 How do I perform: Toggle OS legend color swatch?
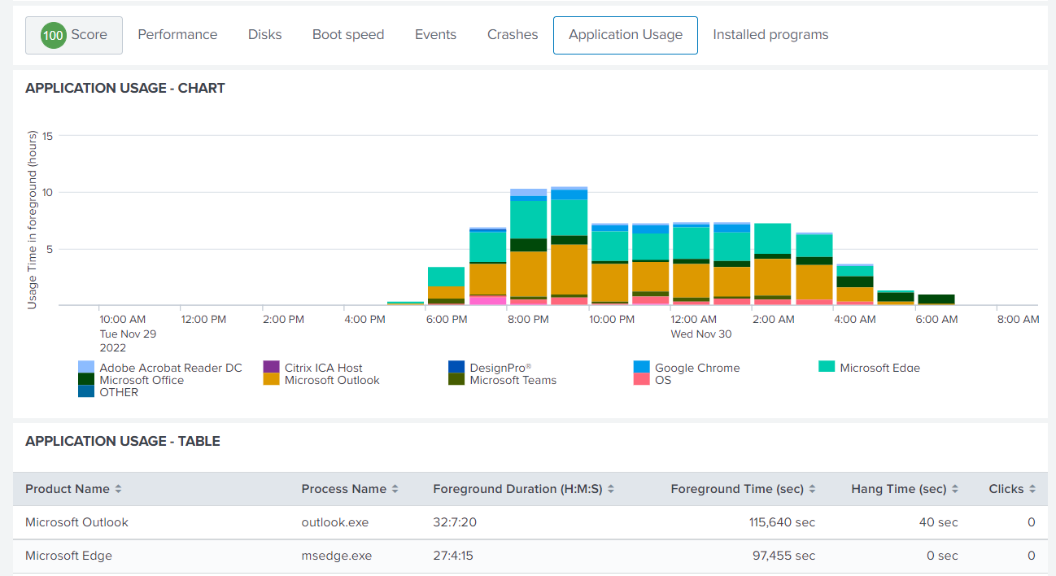tap(641, 379)
